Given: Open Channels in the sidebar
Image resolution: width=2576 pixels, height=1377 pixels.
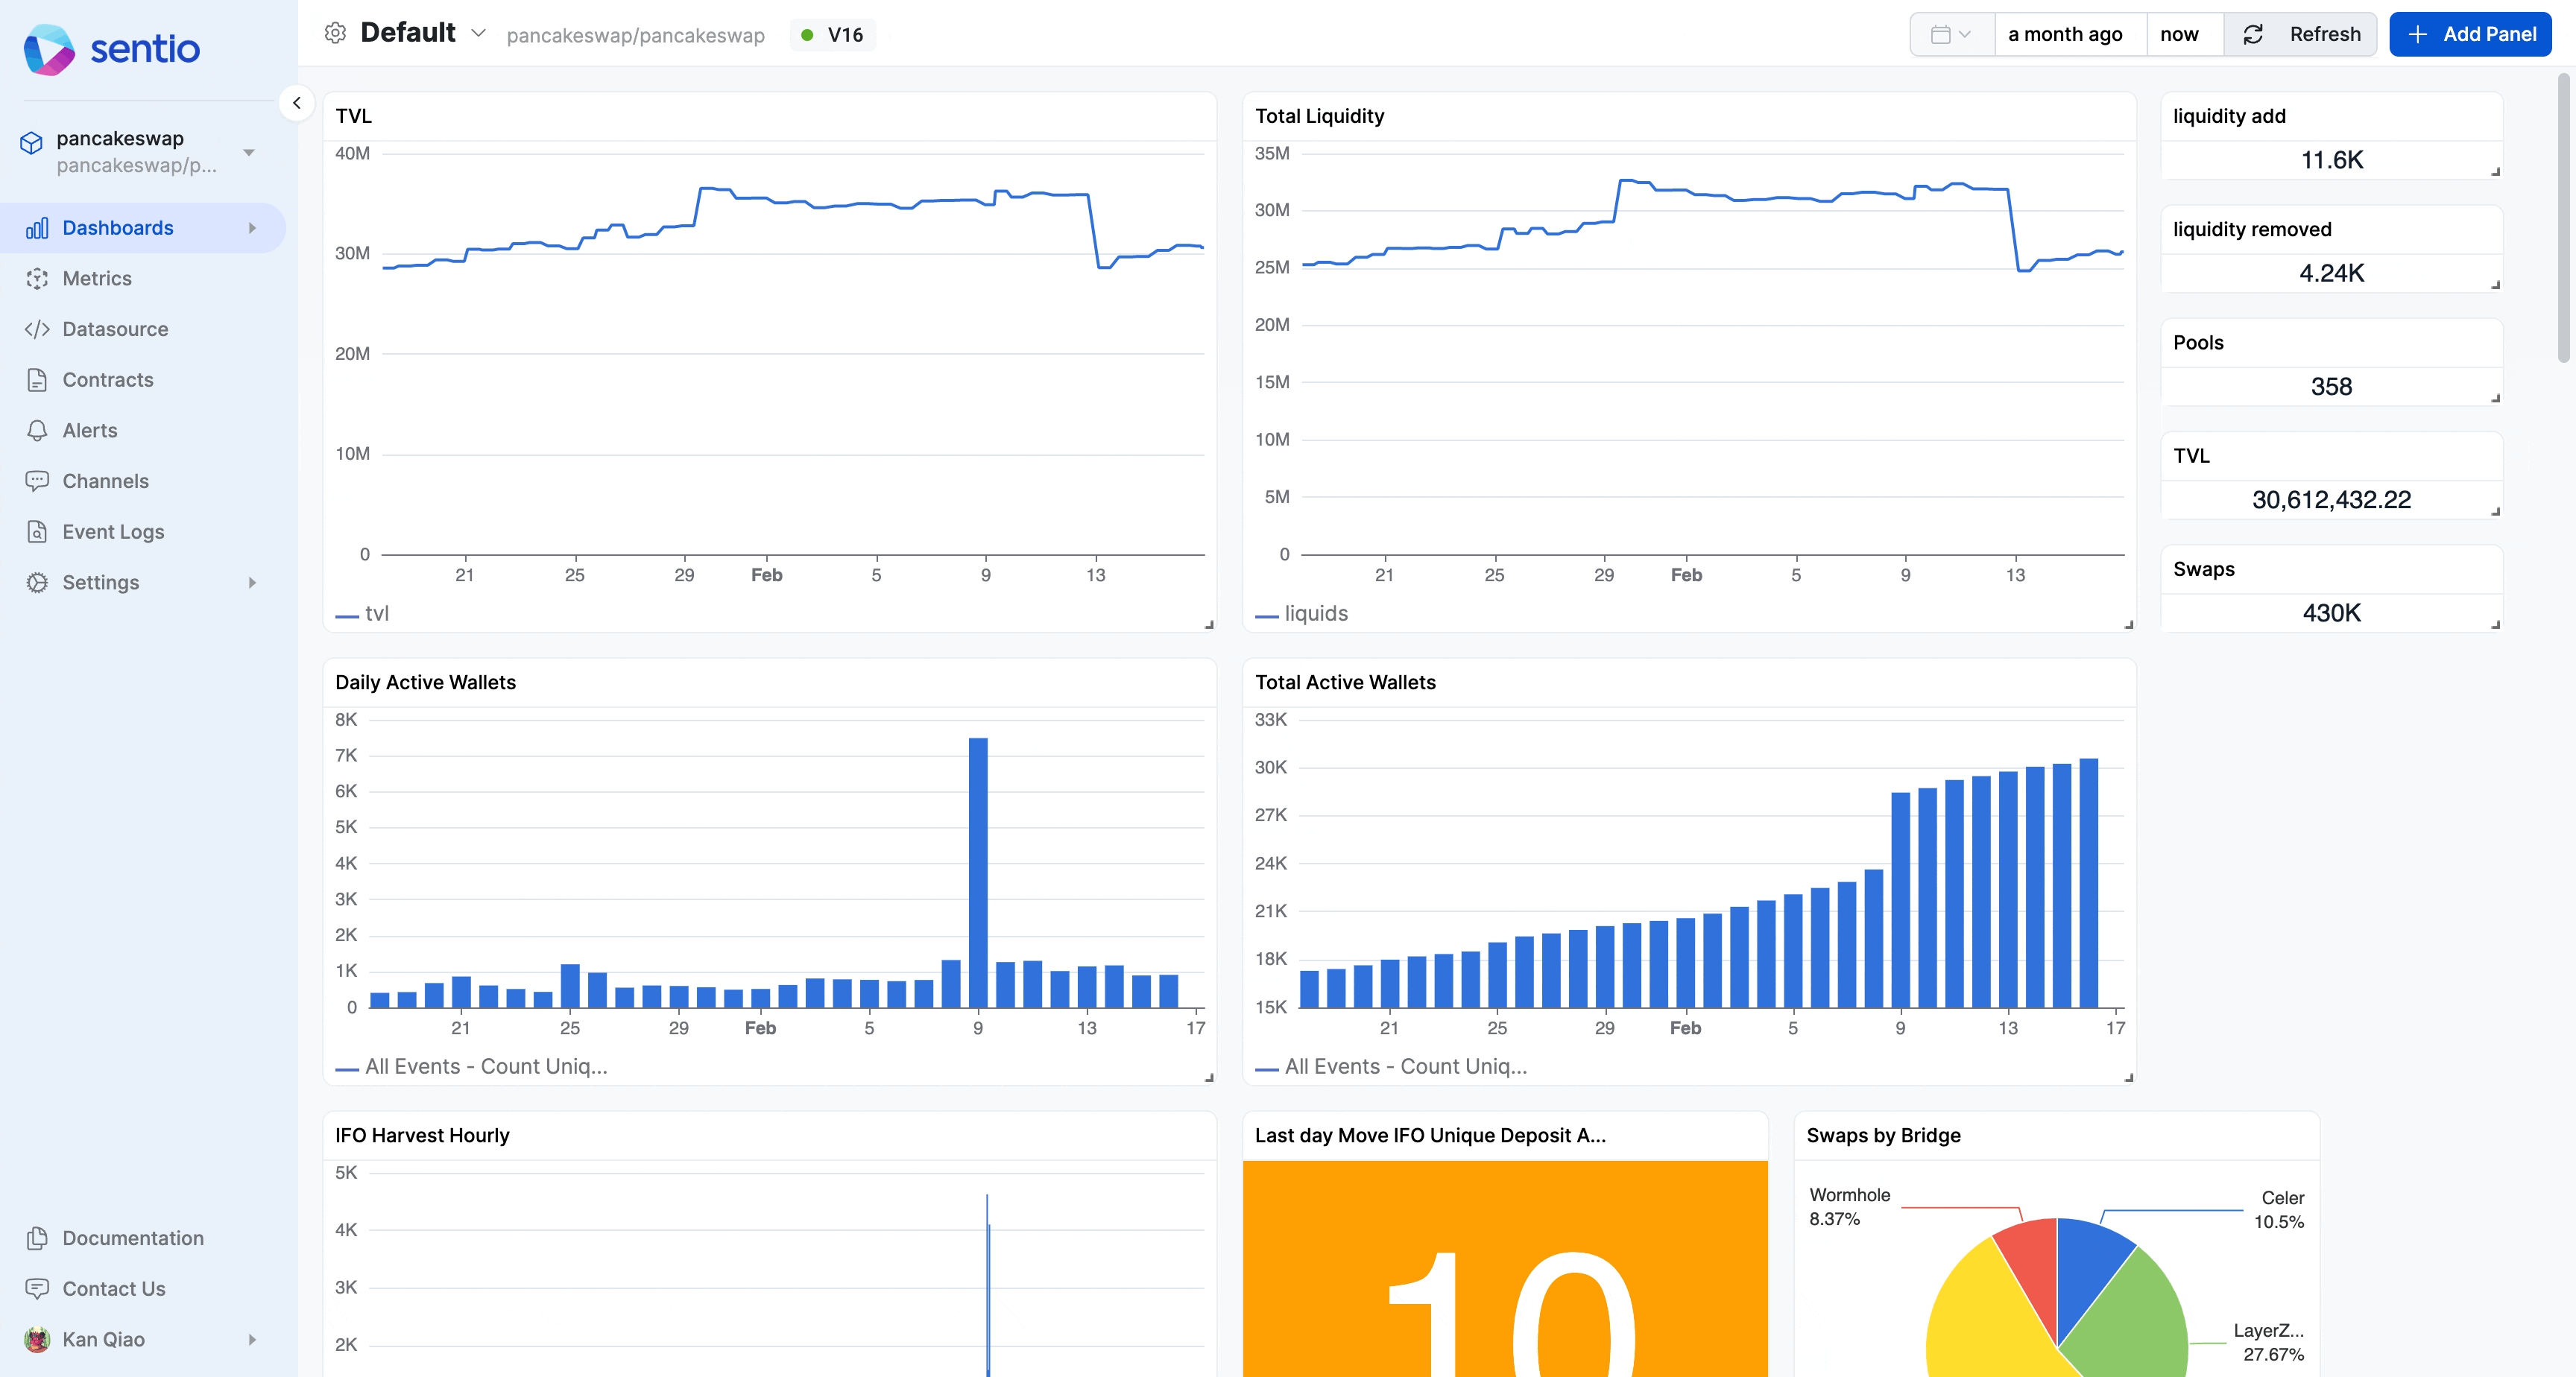Looking at the screenshot, I should click(x=105, y=481).
